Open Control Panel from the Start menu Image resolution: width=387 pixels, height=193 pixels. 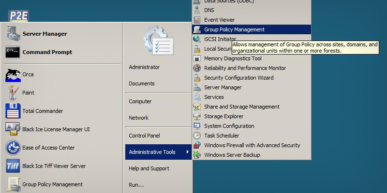[x=144, y=136]
